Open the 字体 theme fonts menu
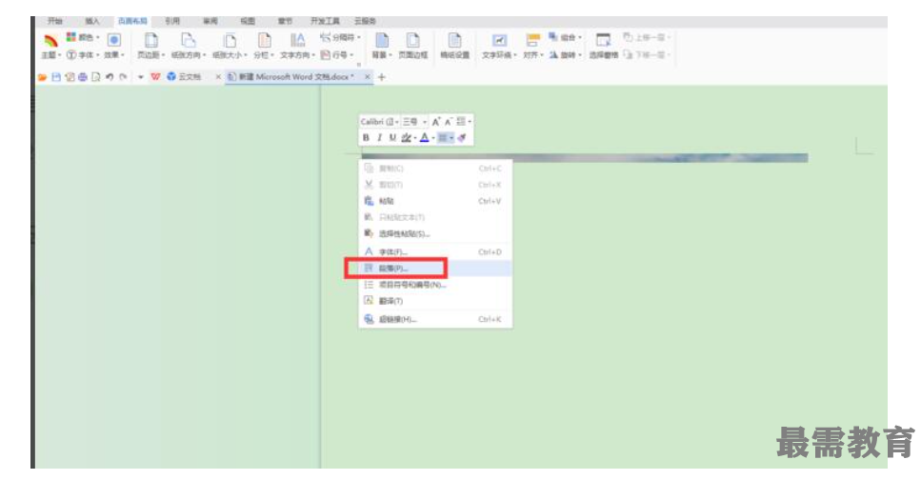This screenshot has height=480, width=921. point(82,54)
